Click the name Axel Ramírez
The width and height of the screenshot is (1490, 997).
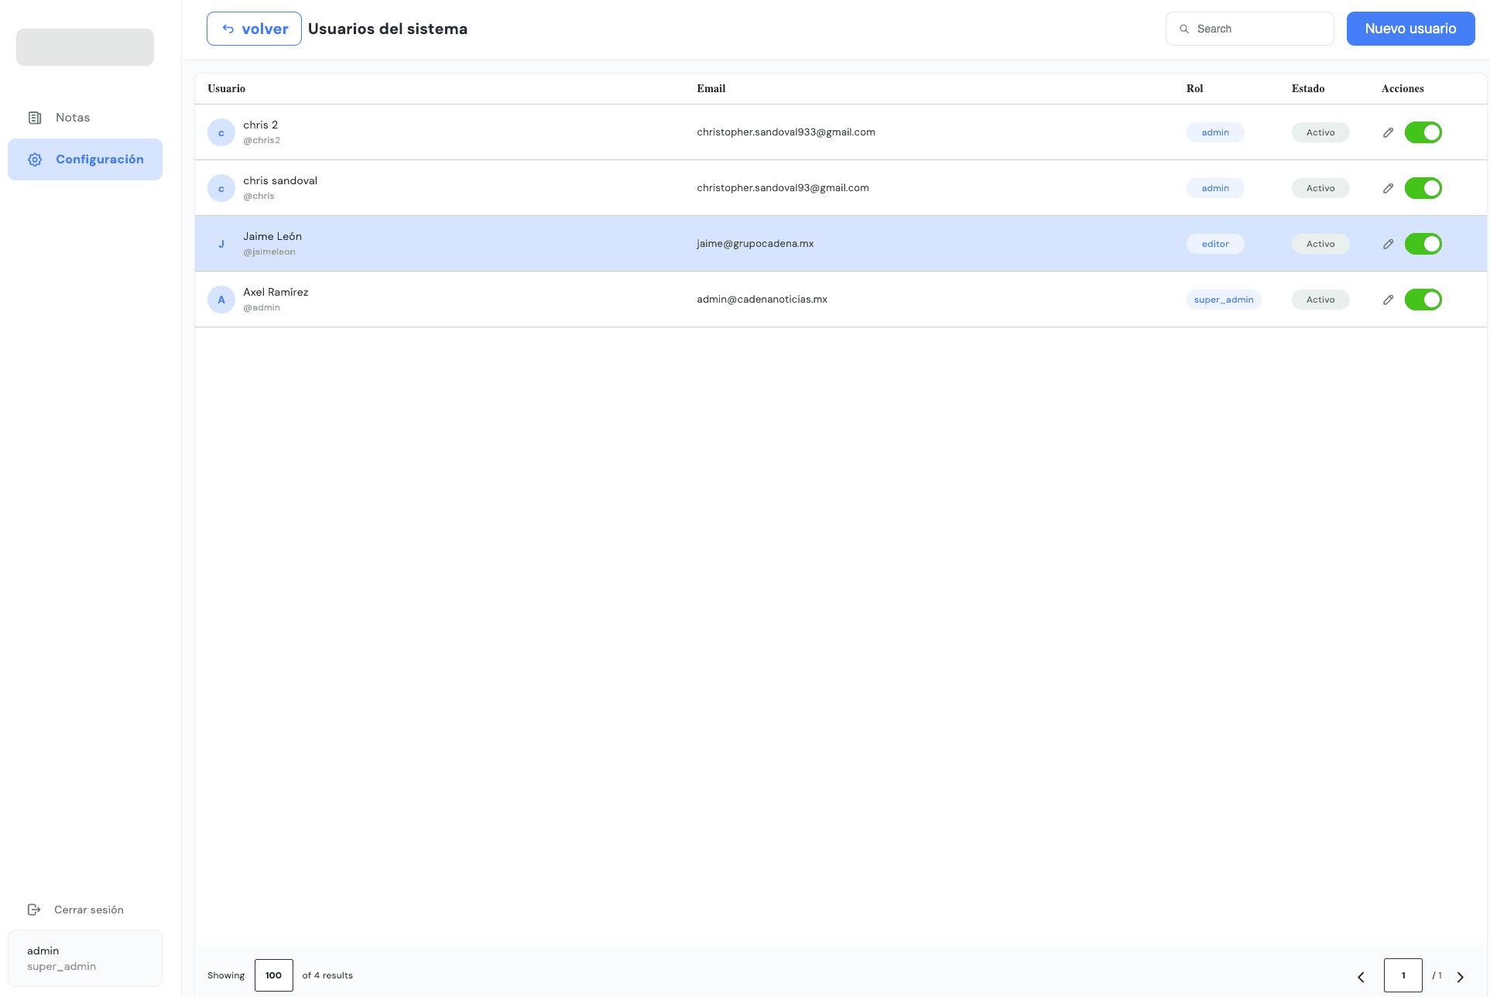coord(276,292)
